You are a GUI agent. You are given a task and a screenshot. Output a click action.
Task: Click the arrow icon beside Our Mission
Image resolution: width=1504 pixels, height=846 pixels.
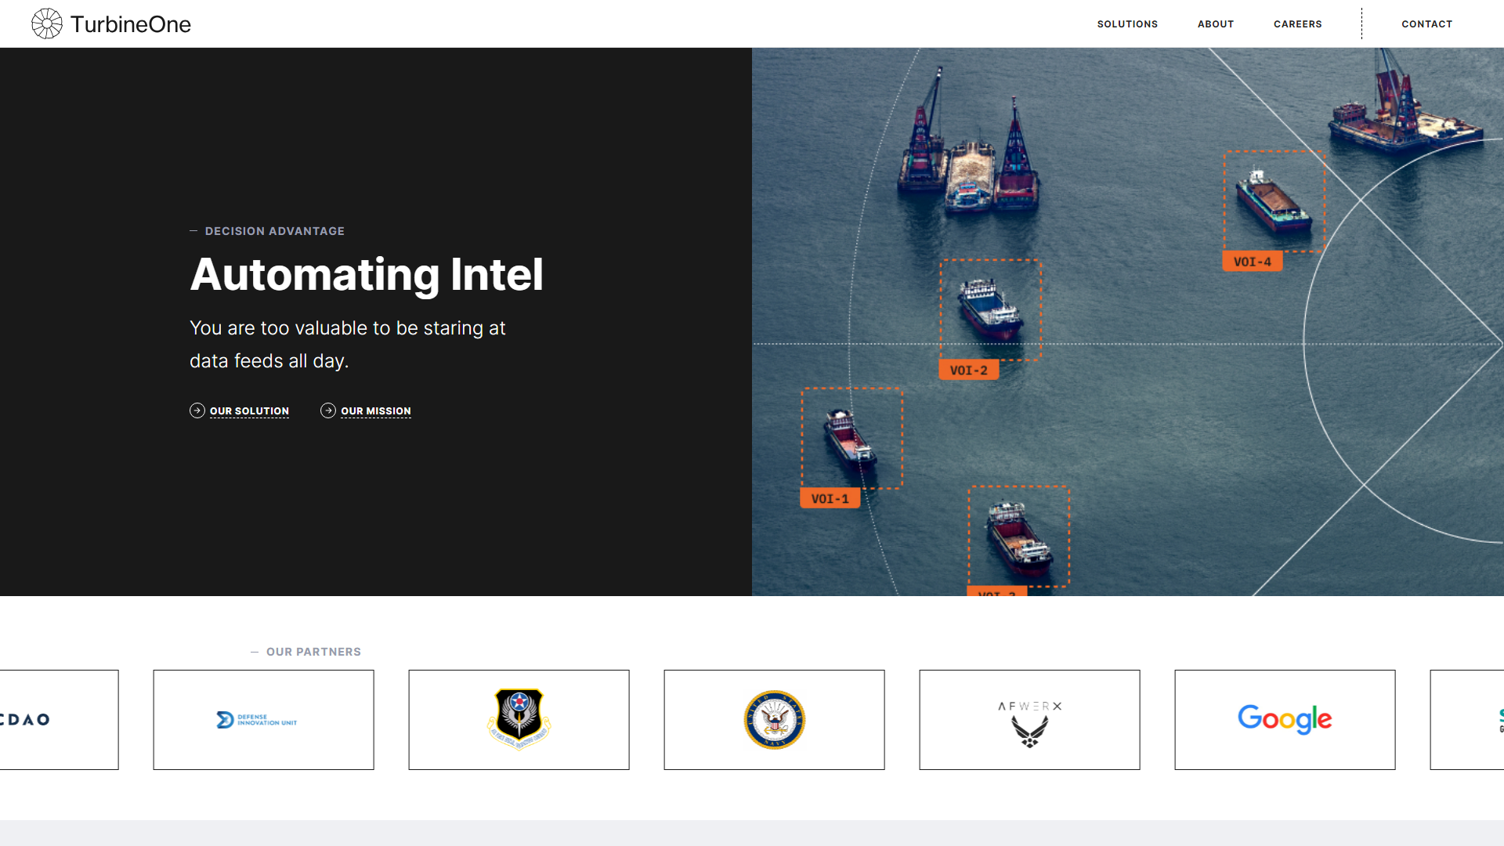coord(328,410)
